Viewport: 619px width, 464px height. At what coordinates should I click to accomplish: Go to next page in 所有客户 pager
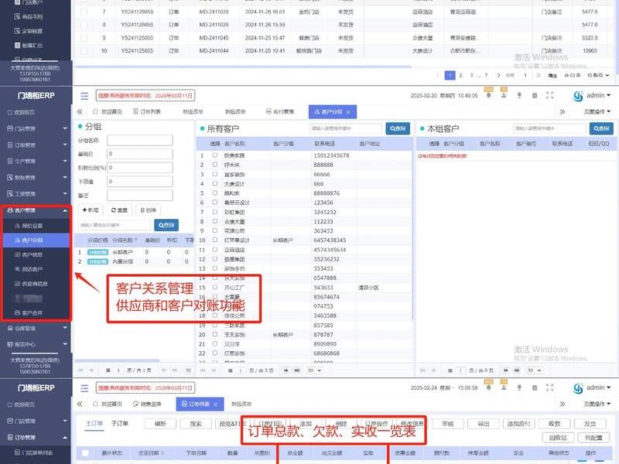(x=286, y=370)
